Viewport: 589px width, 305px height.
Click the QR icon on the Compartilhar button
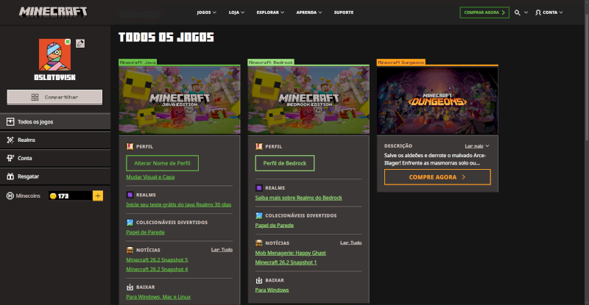35,97
